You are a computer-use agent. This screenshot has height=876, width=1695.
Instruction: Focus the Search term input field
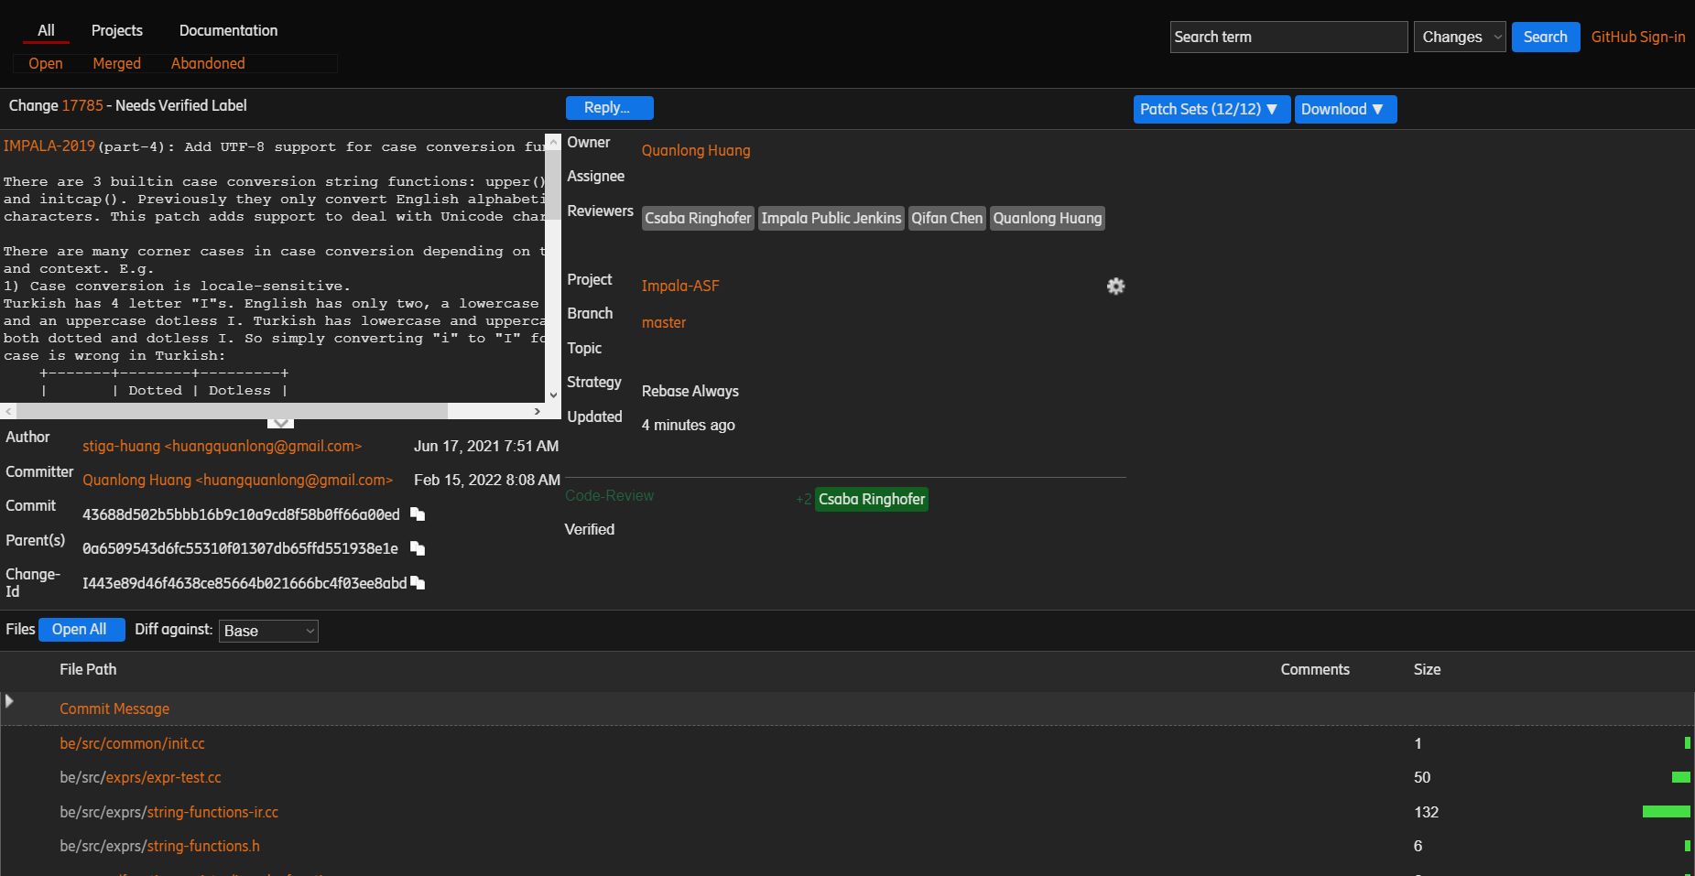[1288, 37]
